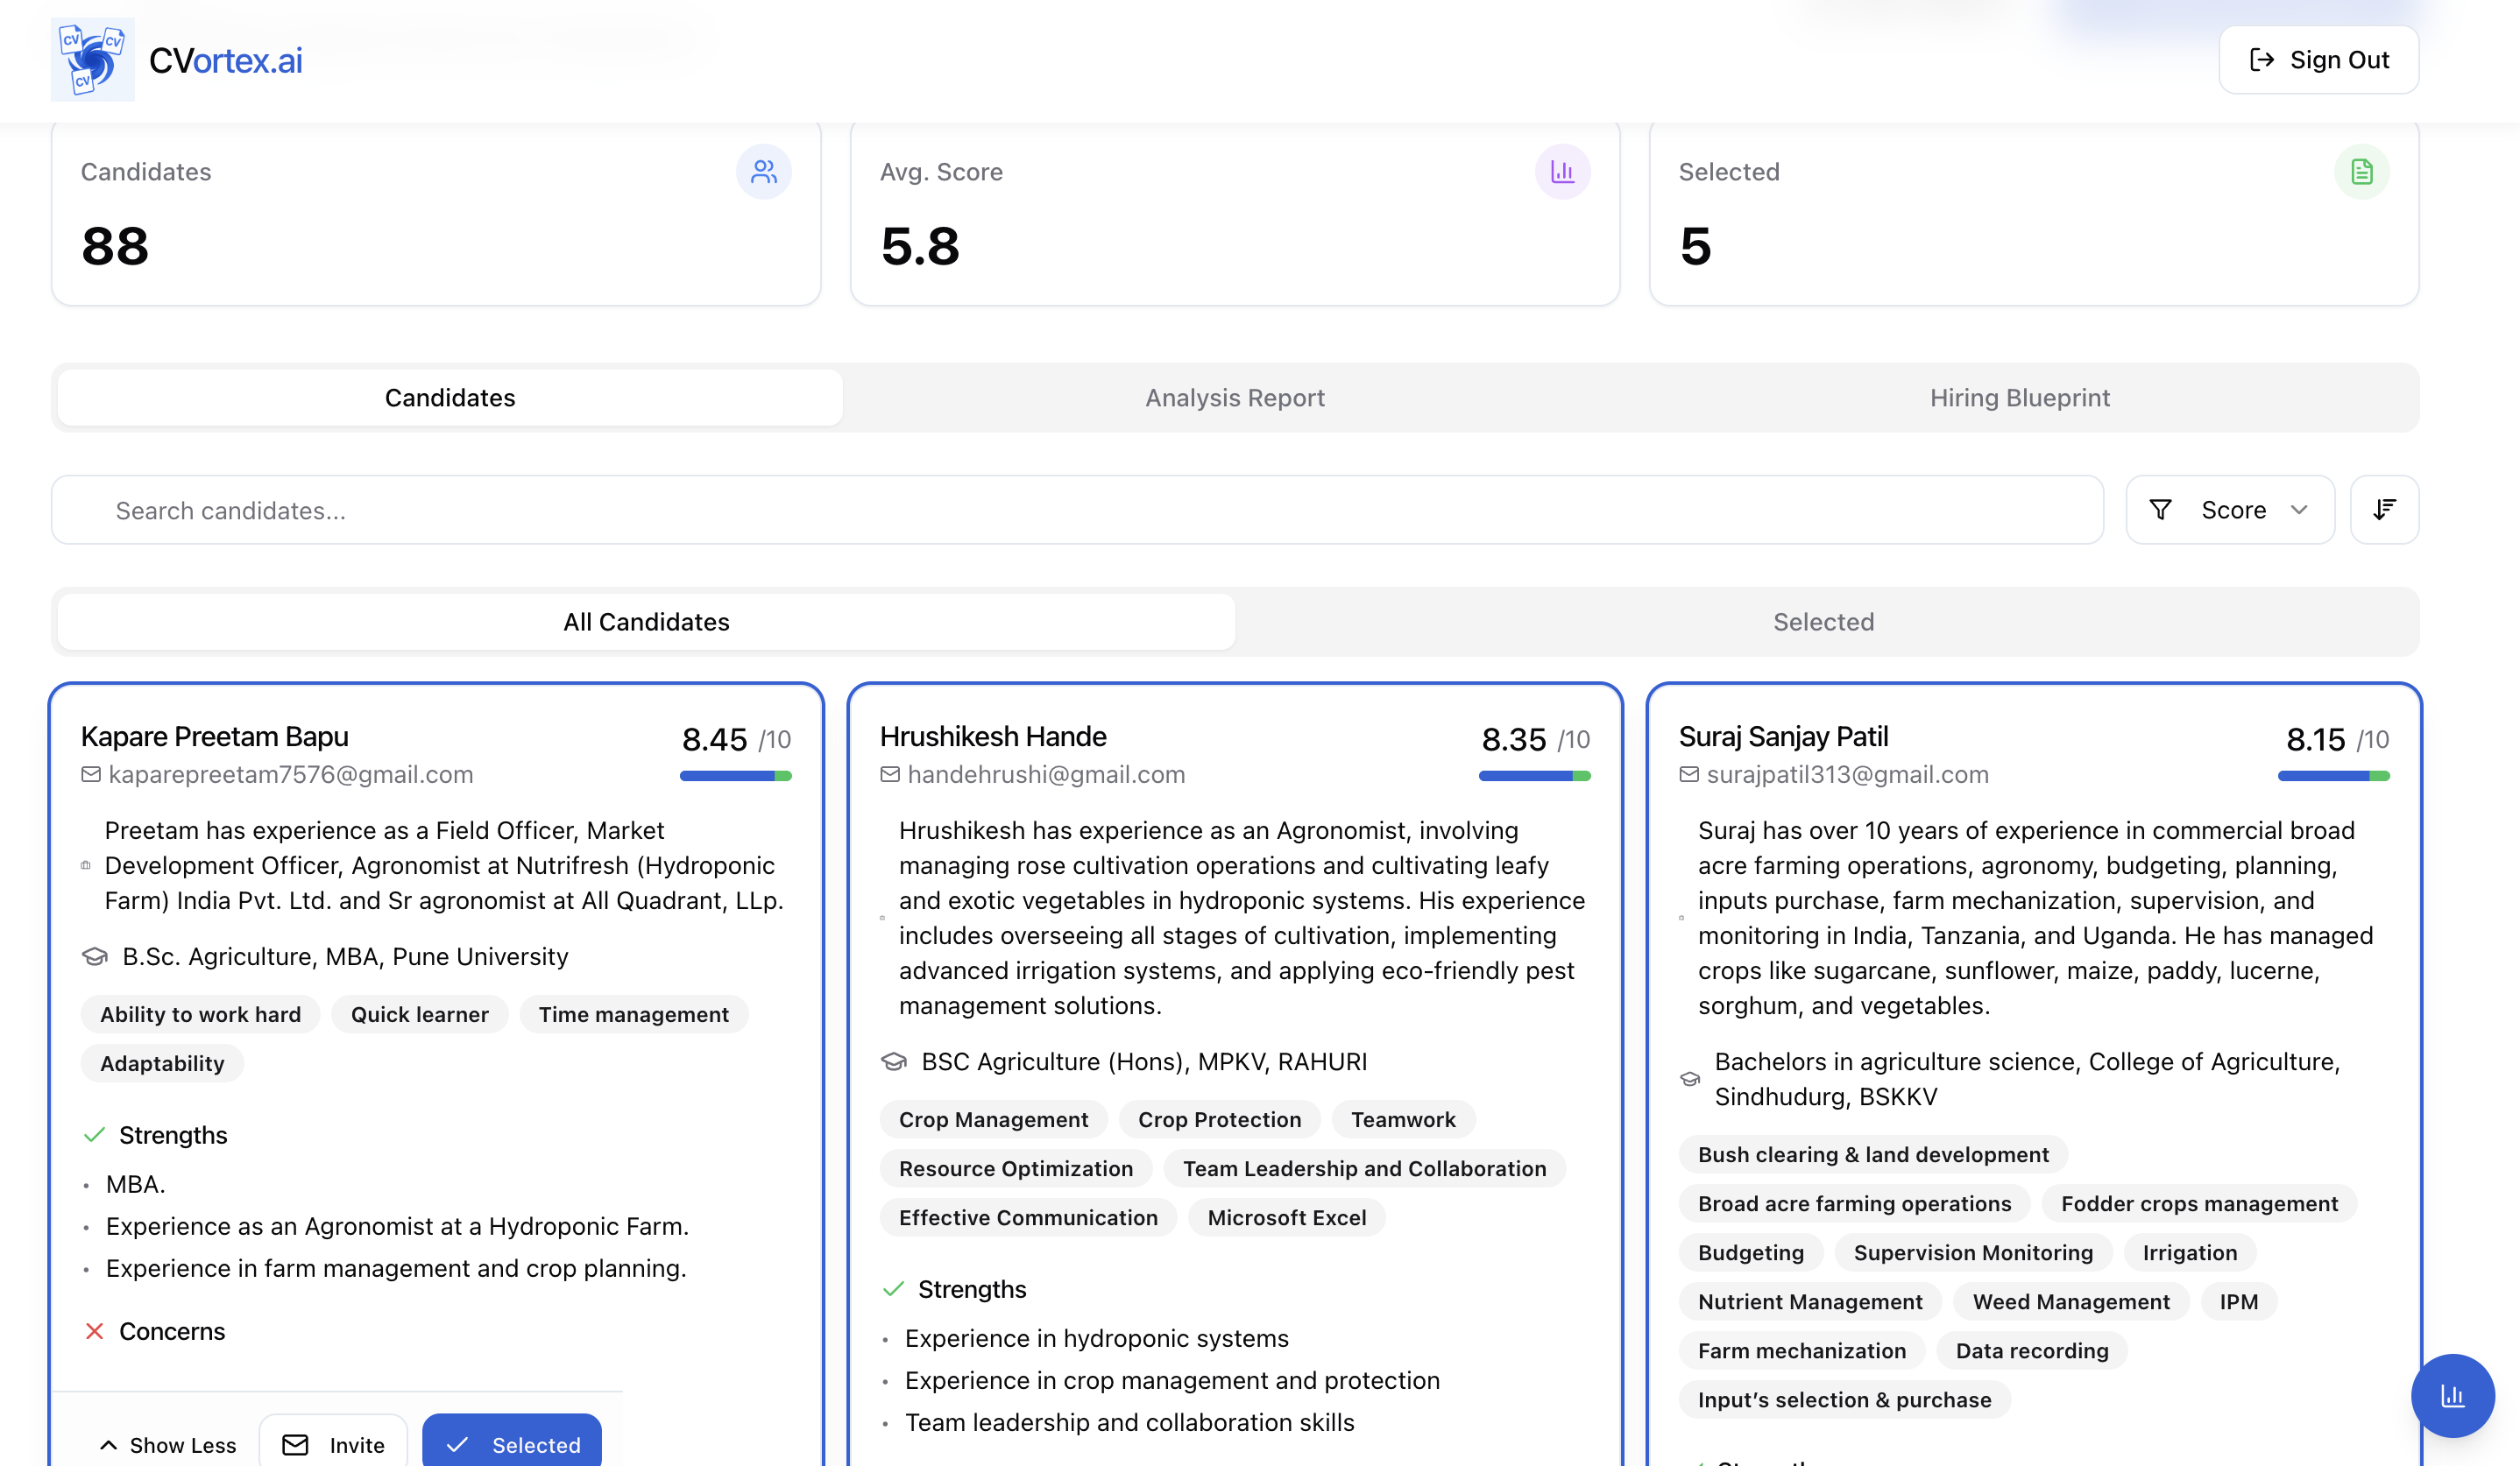The height and width of the screenshot is (1466, 2520).
Task: Switch to the Hiring Blueprint tab
Action: (x=2019, y=398)
